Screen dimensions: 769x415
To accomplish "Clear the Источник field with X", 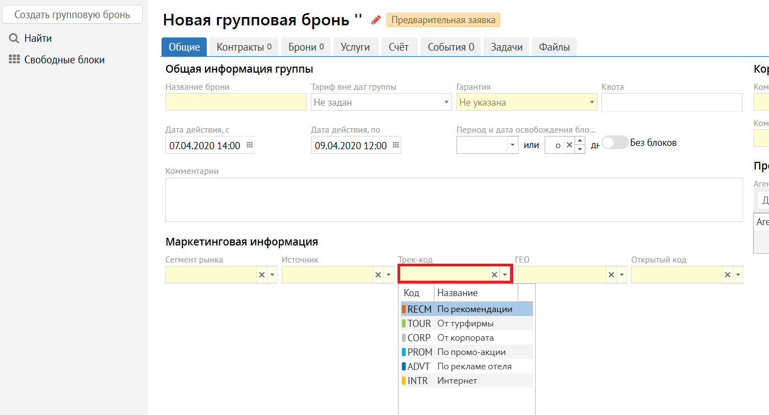I will (378, 275).
